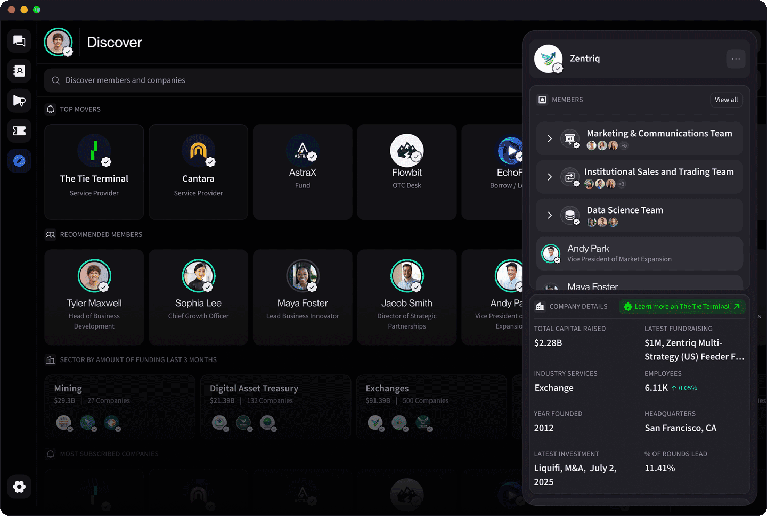Click the search magnifier in the discover bar
767x516 pixels.
click(x=55, y=80)
